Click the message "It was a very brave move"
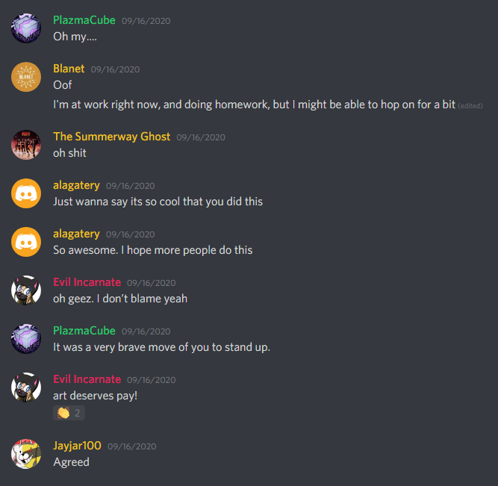498x486 pixels. (x=162, y=347)
